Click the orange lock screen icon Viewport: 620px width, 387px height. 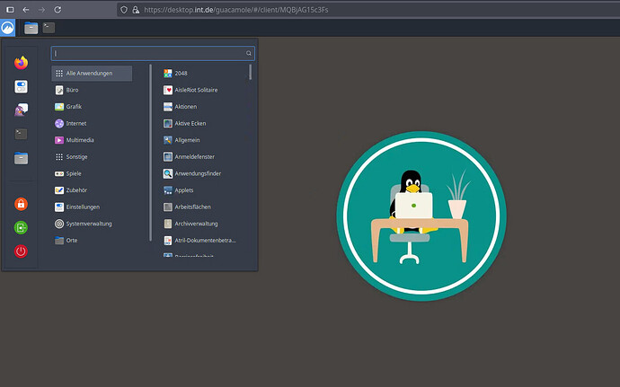click(21, 204)
